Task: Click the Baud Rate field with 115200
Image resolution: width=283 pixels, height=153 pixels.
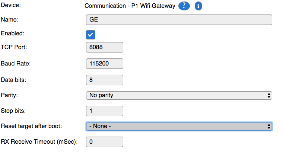Action: pyautogui.click(x=105, y=64)
